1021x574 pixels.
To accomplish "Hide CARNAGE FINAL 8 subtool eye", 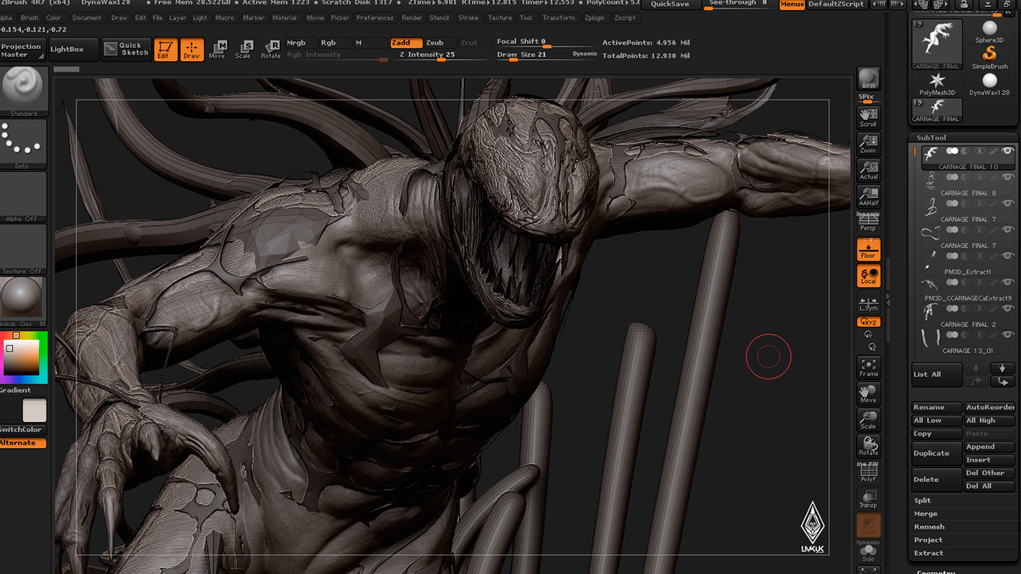I will point(1007,177).
